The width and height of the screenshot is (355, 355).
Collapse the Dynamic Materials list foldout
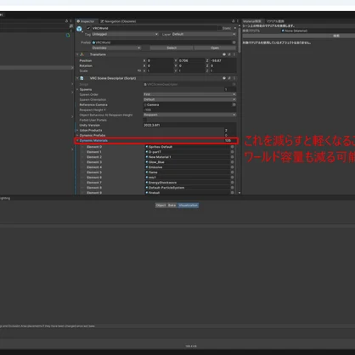77,140
